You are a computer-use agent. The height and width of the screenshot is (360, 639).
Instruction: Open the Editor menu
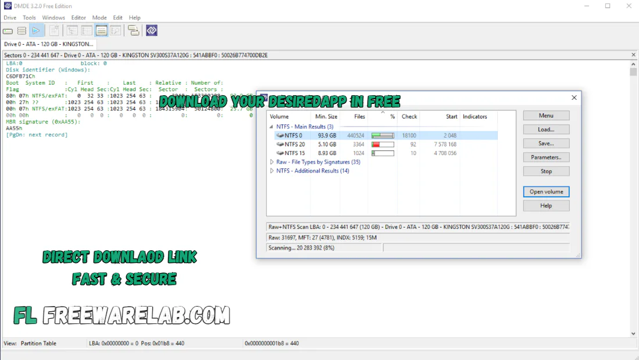(x=78, y=17)
